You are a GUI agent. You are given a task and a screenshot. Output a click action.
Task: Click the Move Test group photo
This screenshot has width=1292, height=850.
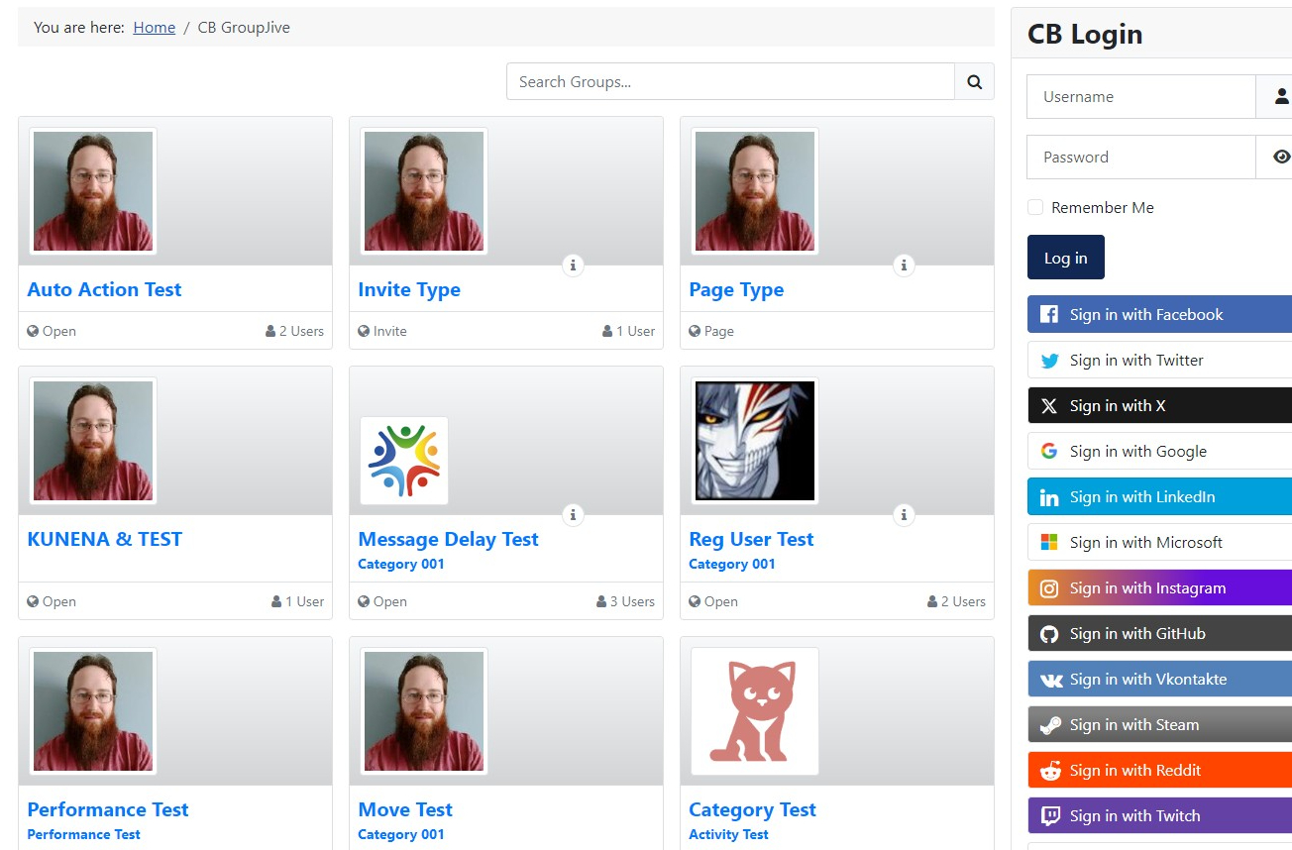[424, 711]
